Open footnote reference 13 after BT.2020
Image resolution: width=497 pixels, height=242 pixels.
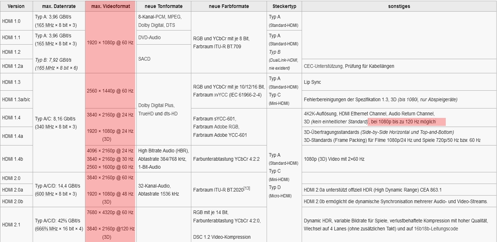247,188
